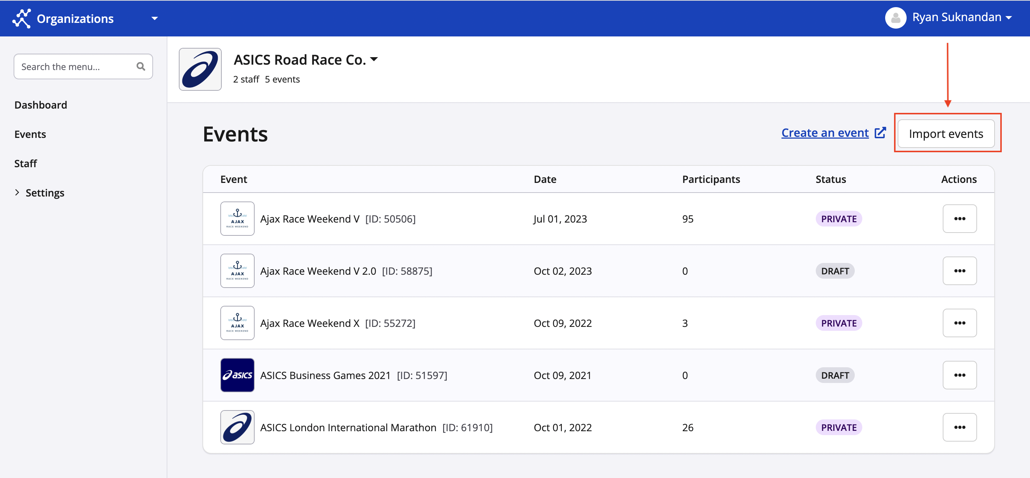Click the ASICS Road Race Co. logo
Screen dimensions: 1030x478
point(200,69)
